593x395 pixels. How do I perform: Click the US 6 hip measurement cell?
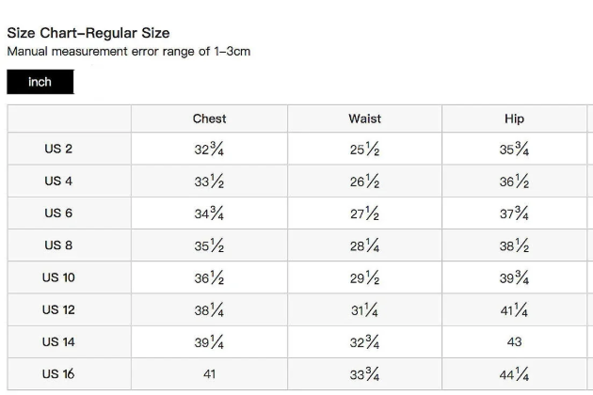pos(514,214)
